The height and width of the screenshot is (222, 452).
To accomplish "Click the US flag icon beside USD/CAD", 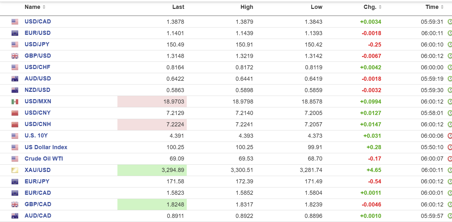I will 15,22.
